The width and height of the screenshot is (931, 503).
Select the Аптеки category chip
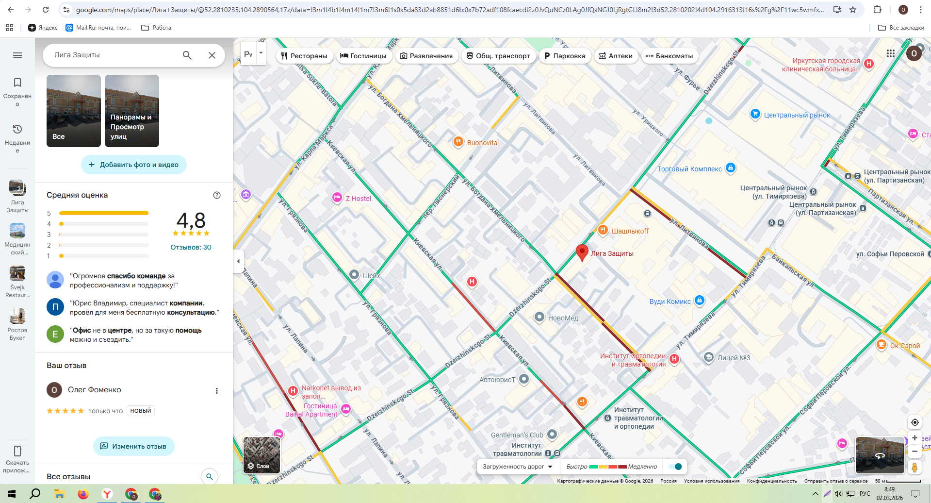(616, 56)
